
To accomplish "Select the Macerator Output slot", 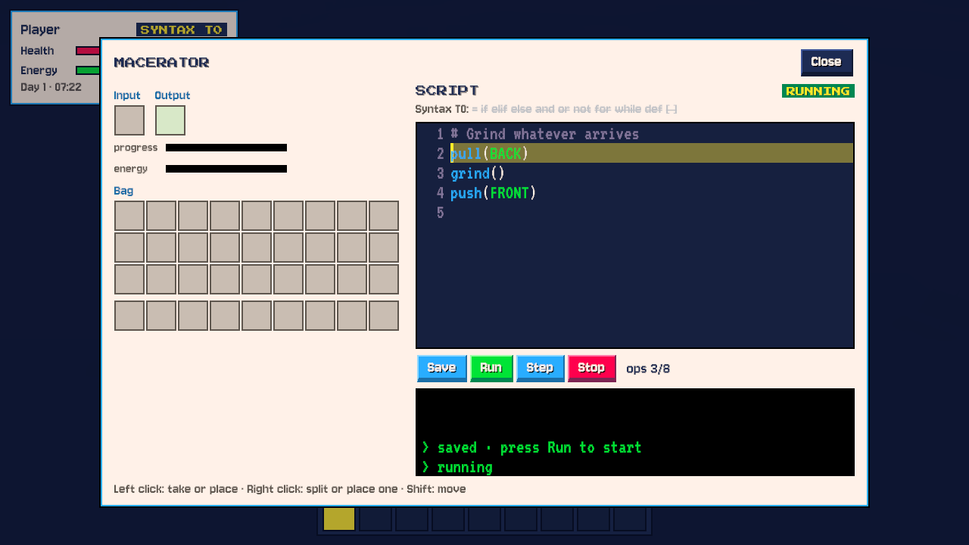I will (x=170, y=120).
